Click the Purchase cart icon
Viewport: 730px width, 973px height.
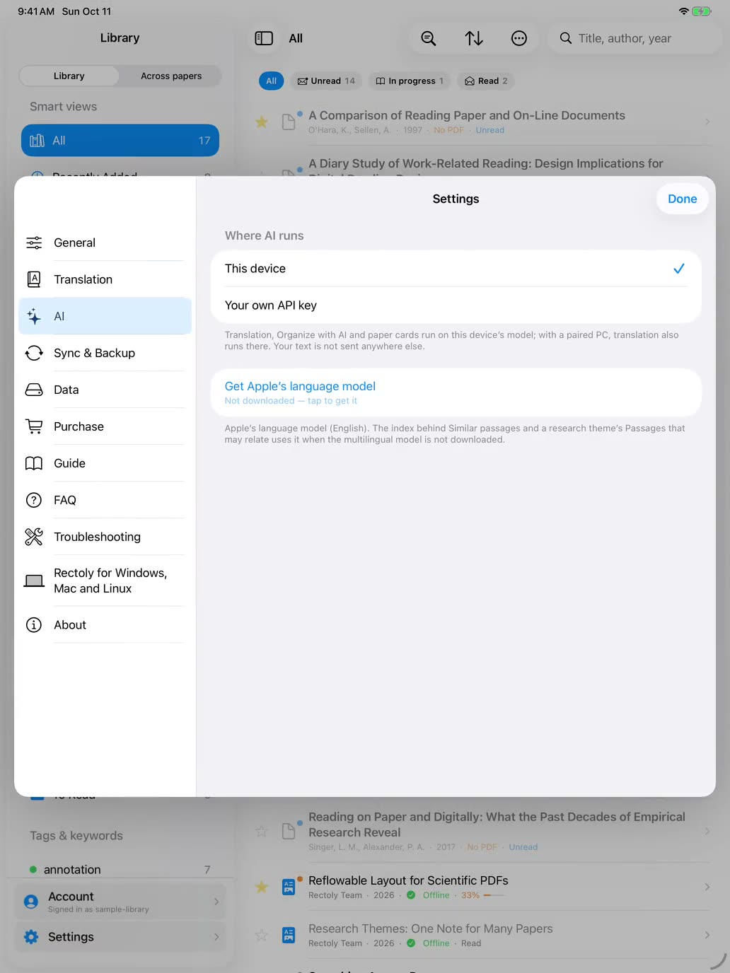tap(34, 426)
